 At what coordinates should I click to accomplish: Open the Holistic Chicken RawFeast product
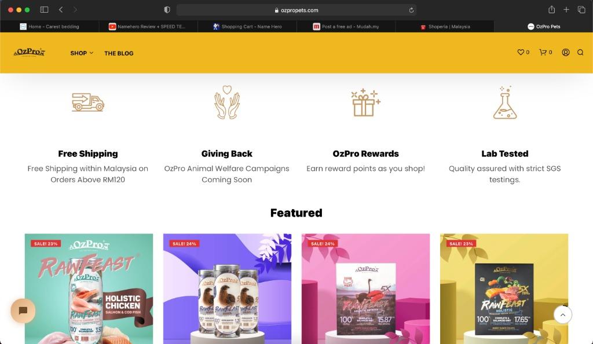[89, 289]
